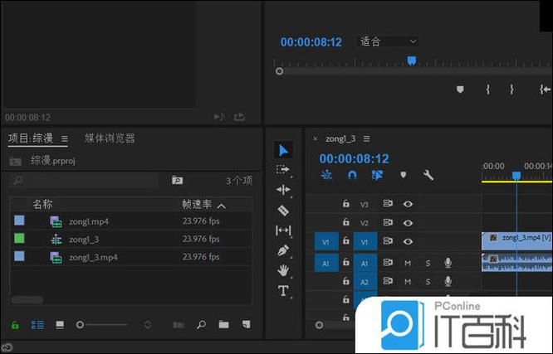Select the Hand tool
The height and width of the screenshot is (354, 553).
(283, 270)
